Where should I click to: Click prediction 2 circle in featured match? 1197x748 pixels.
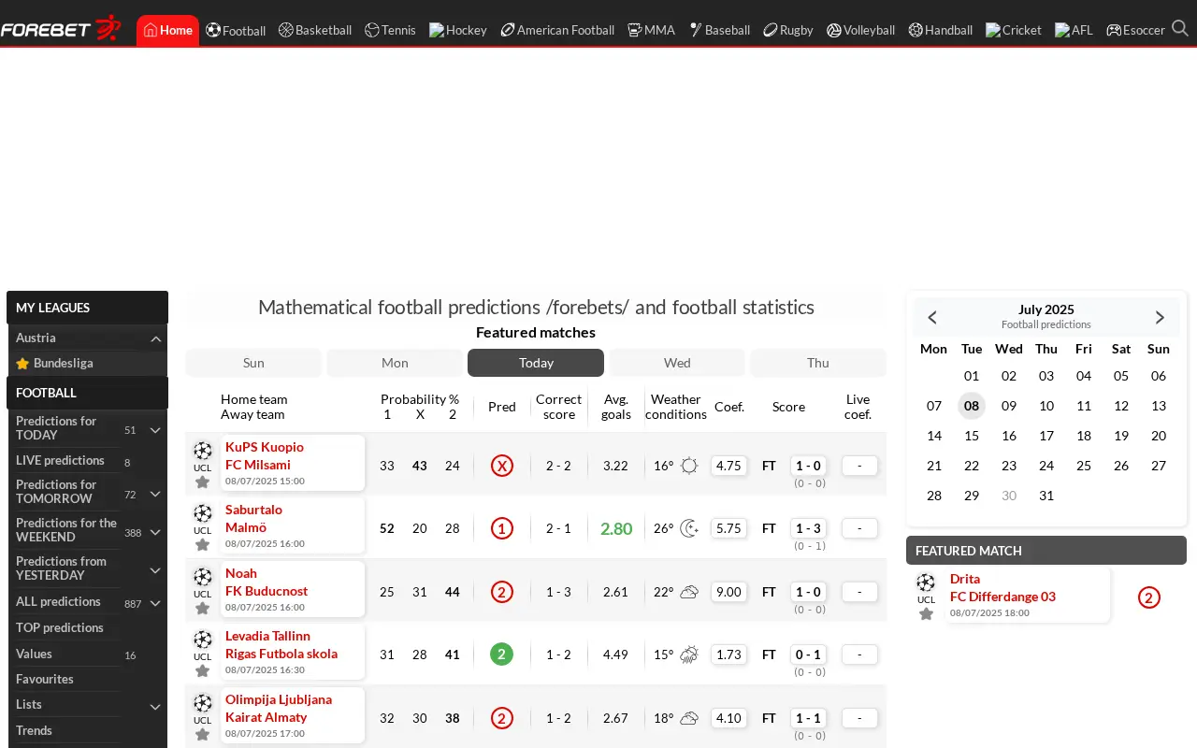1149,597
